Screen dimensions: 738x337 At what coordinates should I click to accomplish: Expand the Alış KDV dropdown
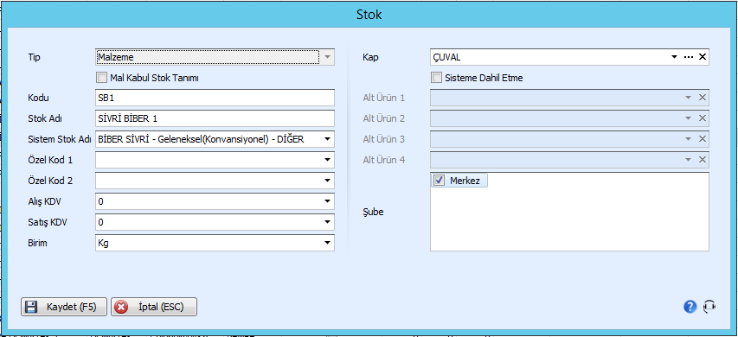[328, 201]
